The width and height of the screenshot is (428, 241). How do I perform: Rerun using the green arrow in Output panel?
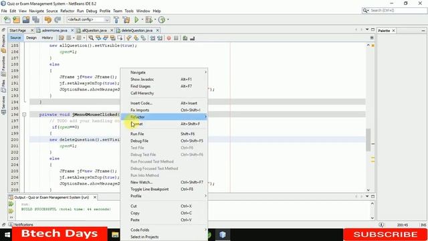tap(11, 204)
